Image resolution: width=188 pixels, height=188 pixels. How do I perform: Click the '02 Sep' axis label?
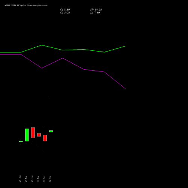click(x=50, y=179)
